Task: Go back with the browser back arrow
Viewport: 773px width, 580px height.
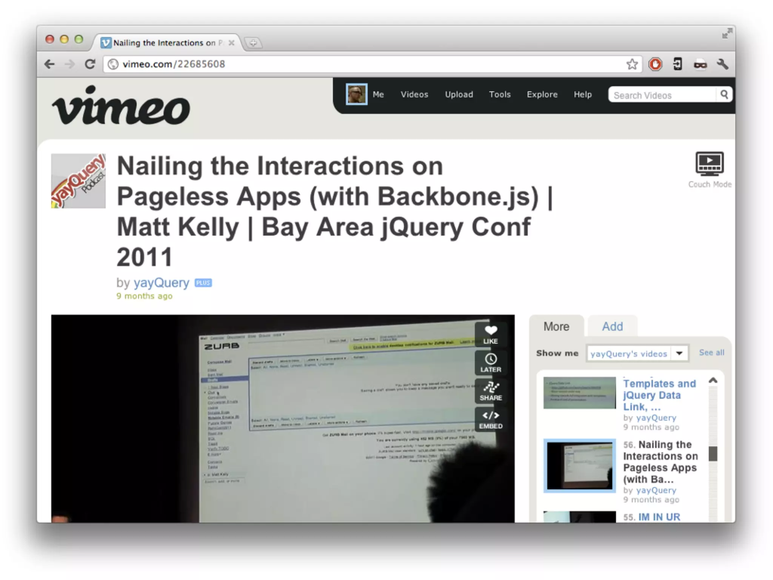Action: (49, 64)
